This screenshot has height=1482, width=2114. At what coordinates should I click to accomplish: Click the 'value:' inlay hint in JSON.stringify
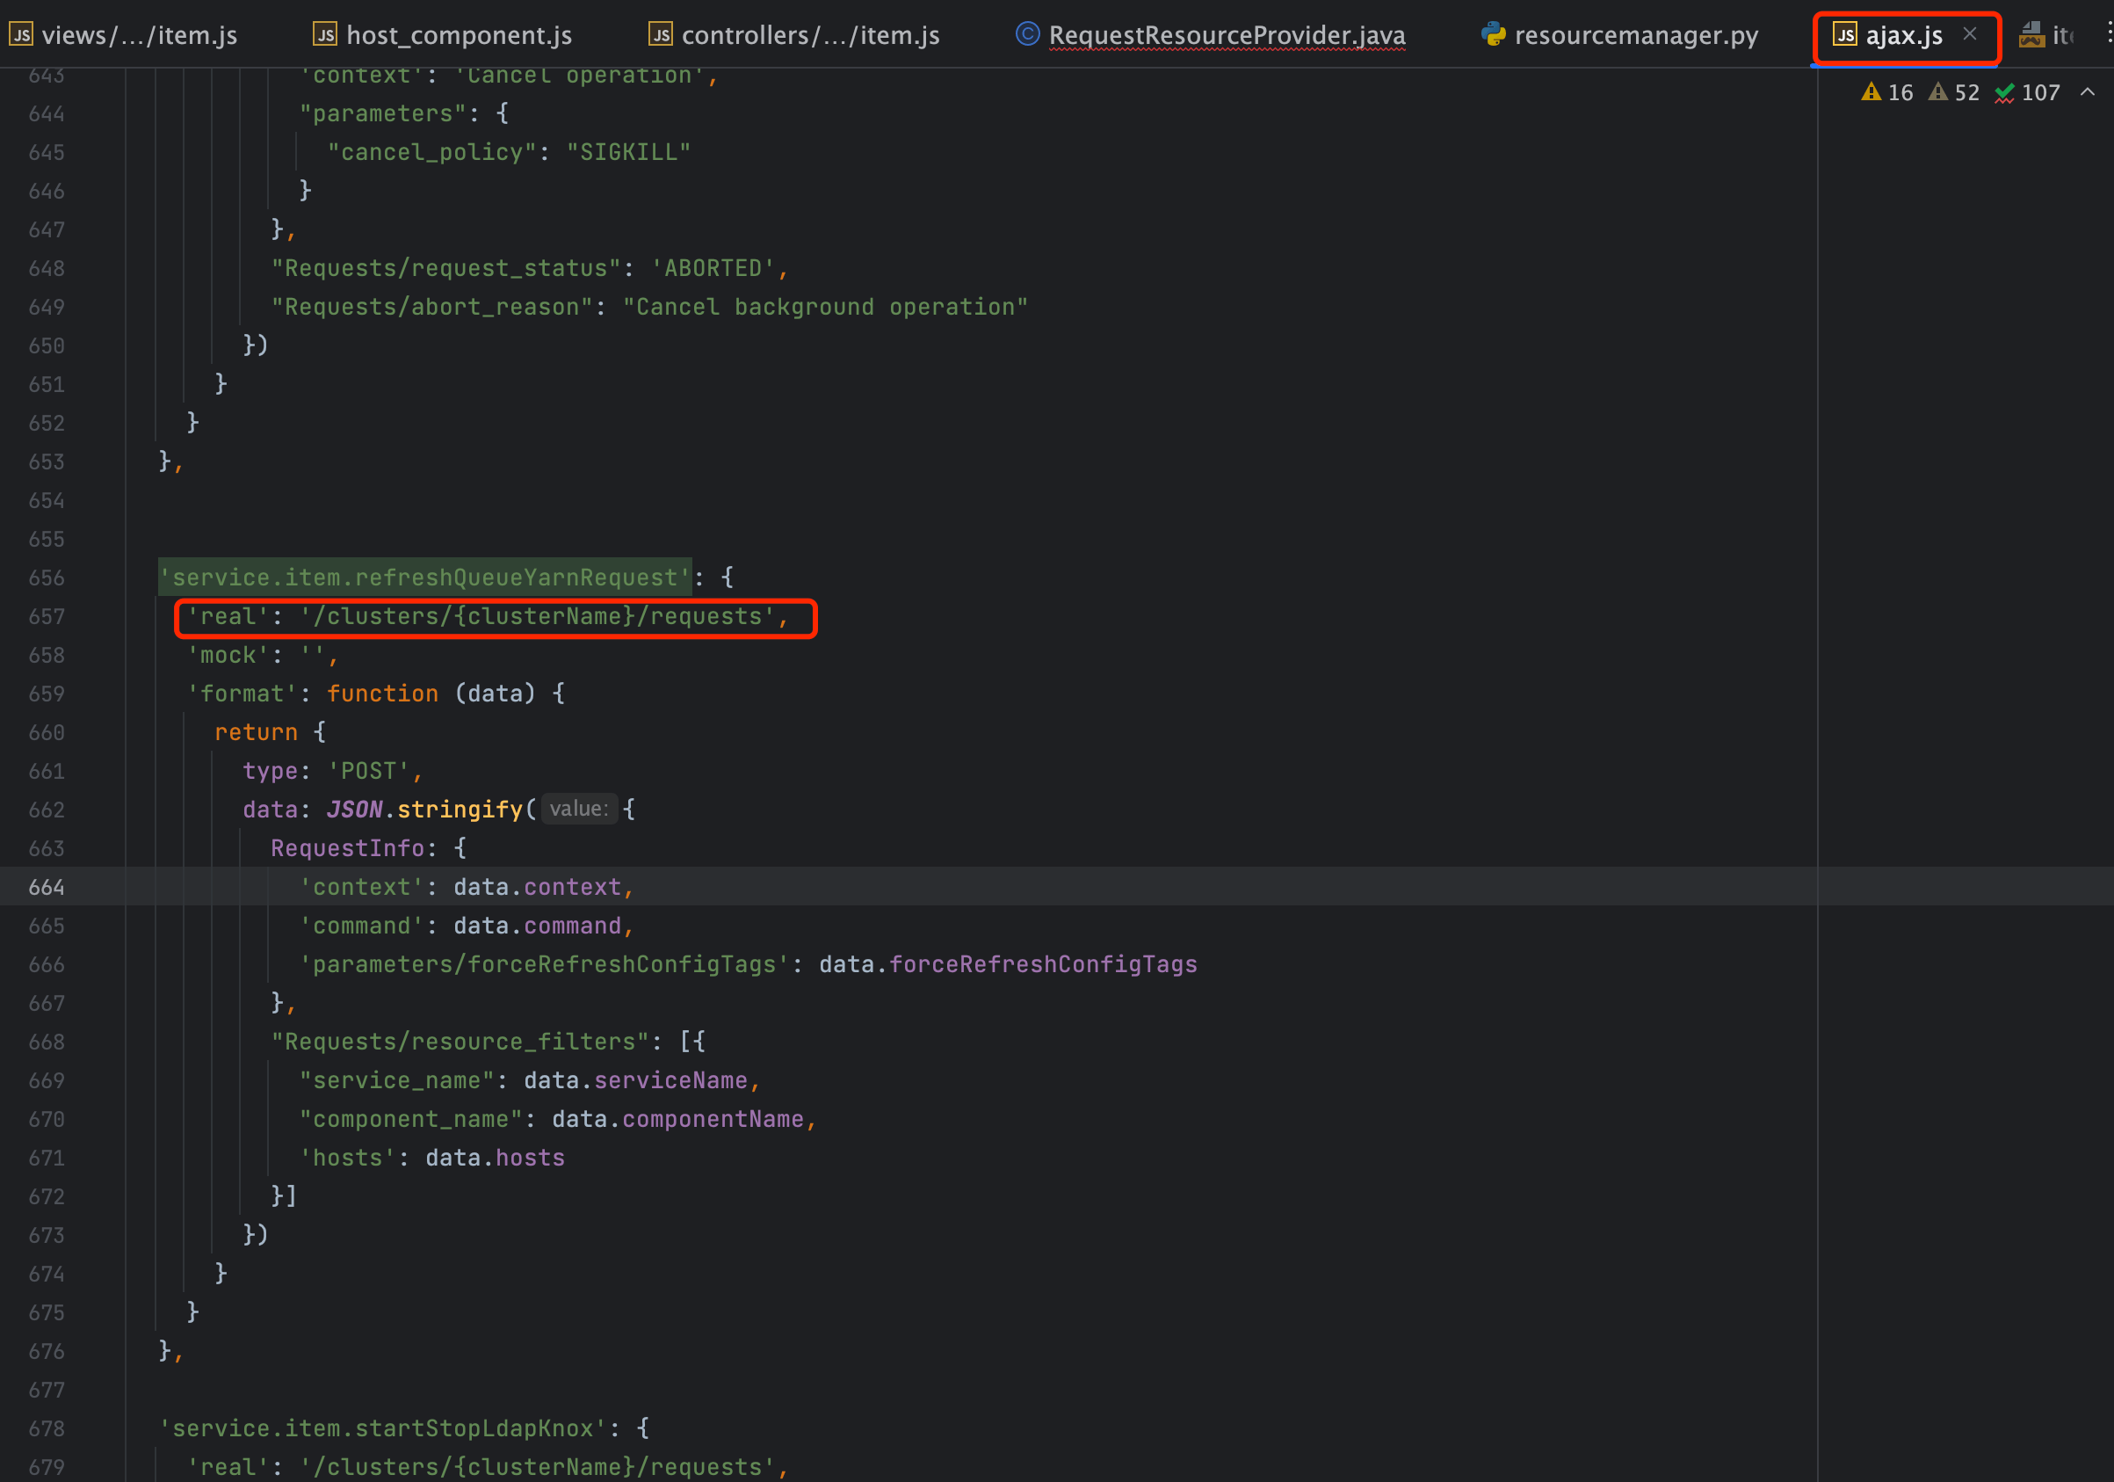[578, 809]
